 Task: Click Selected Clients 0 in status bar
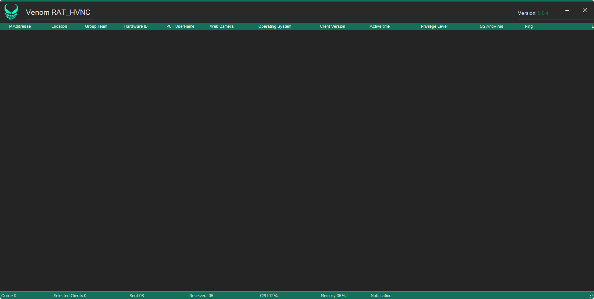coord(70,296)
